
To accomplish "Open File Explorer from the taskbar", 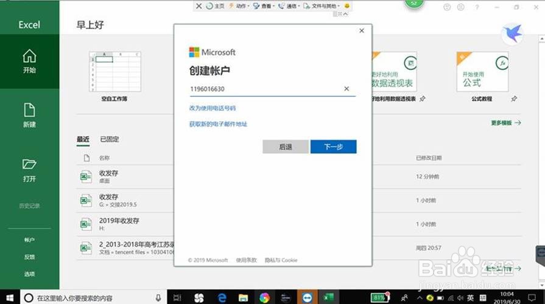I will pos(244,298).
